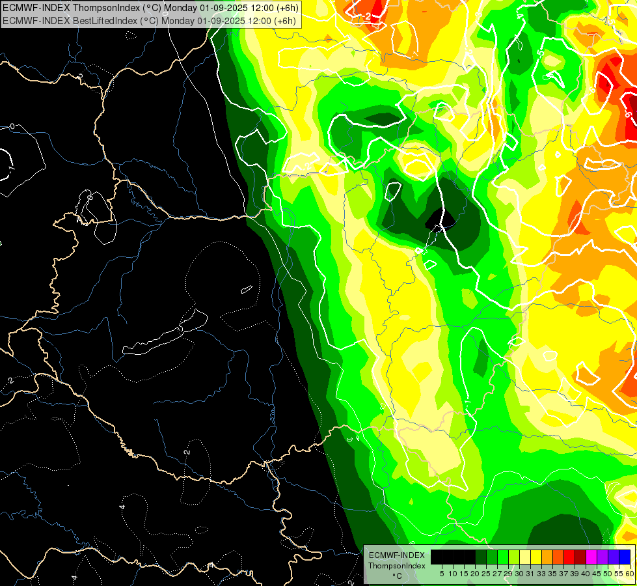The height and width of the screenshot is (586, 637).
Task: Click legend tick value '10'
Action: tap(453, 574)
